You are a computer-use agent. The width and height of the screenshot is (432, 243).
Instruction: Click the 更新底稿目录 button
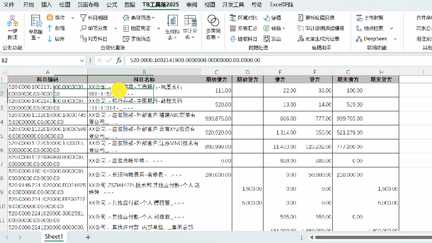(x=316, y=18)
